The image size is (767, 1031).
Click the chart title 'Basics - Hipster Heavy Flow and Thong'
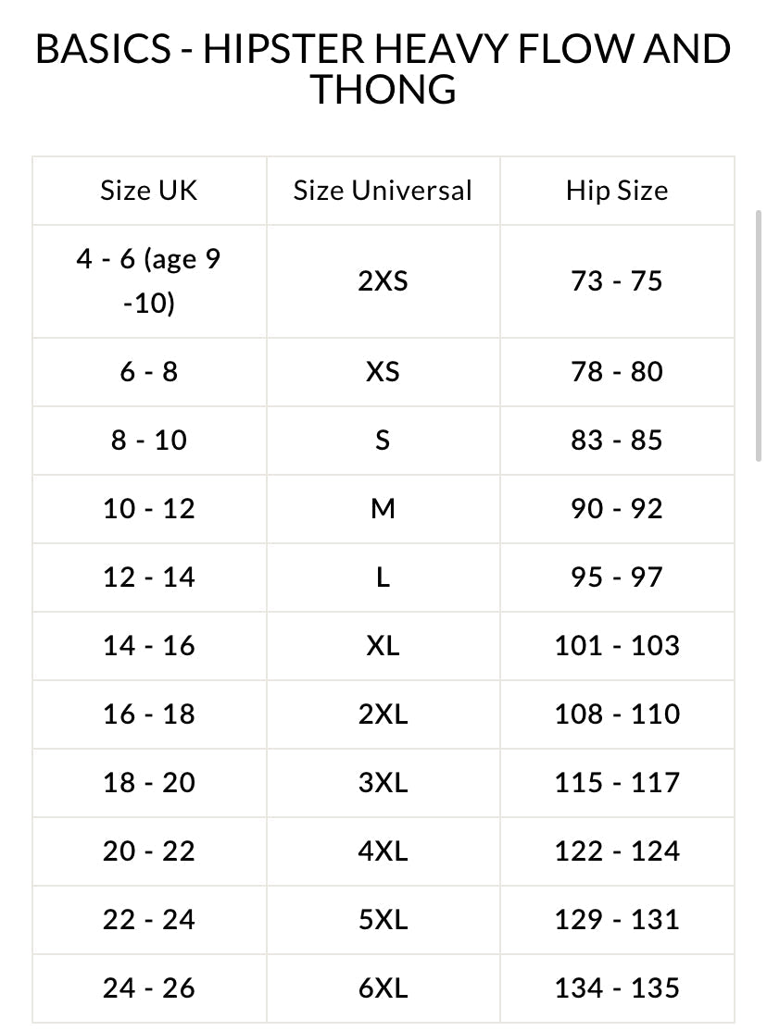coord(383,68)
